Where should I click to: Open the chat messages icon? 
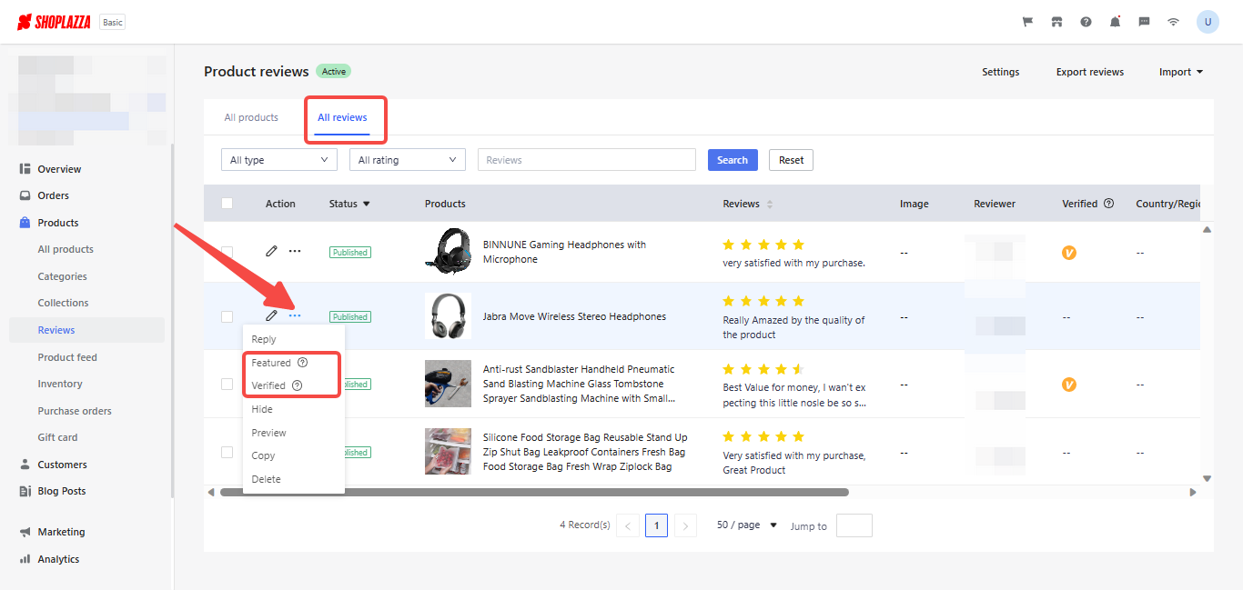1144,22
